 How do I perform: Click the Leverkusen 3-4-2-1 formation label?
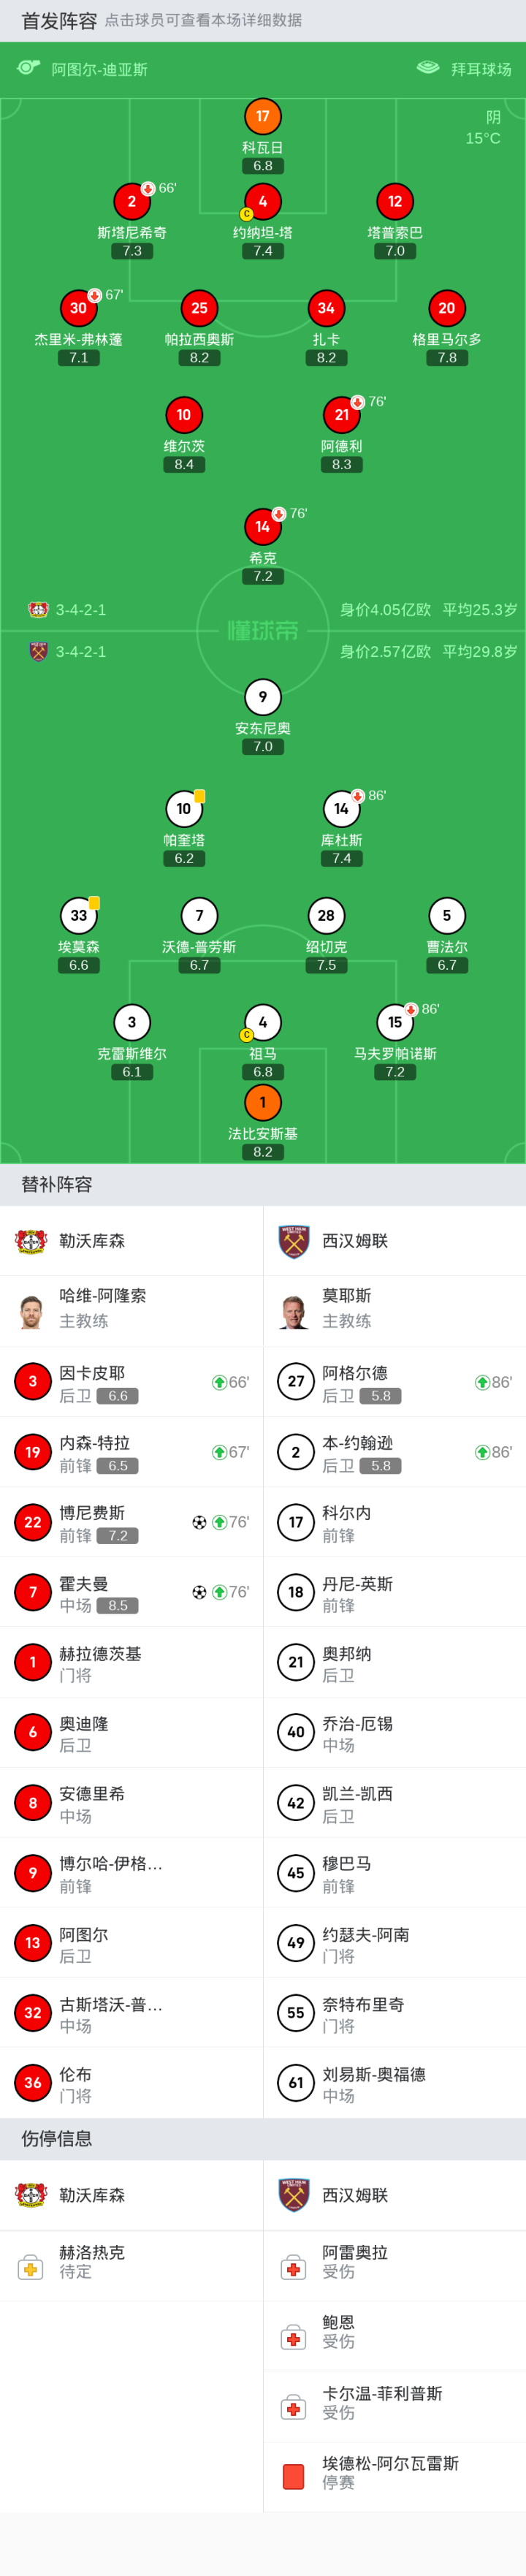[80, 610]
